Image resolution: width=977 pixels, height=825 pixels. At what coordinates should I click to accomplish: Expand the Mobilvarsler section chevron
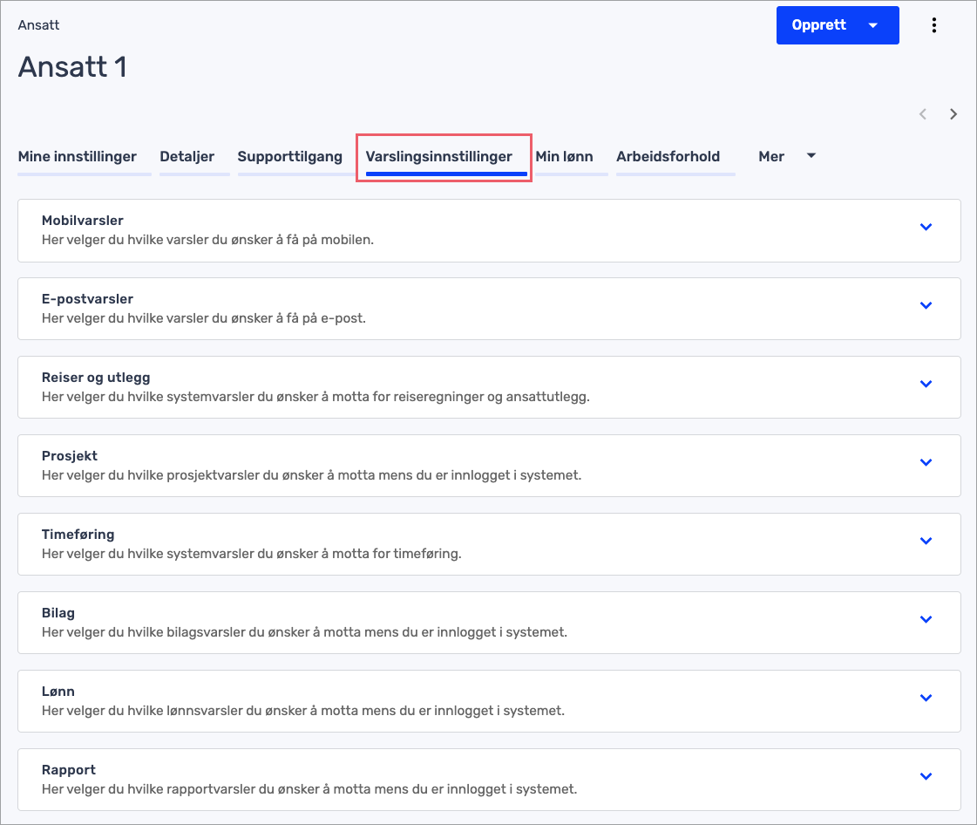tap(926, 228)
